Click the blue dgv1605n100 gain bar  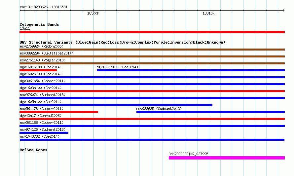[x=116, y=105]
